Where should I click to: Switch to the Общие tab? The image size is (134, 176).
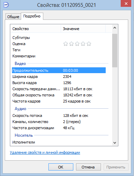13,17
